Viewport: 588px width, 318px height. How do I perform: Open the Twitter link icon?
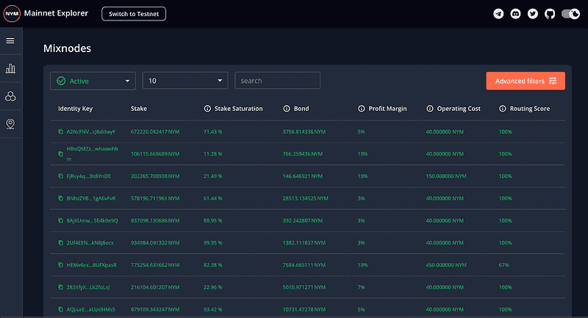(x=532, y=14)
